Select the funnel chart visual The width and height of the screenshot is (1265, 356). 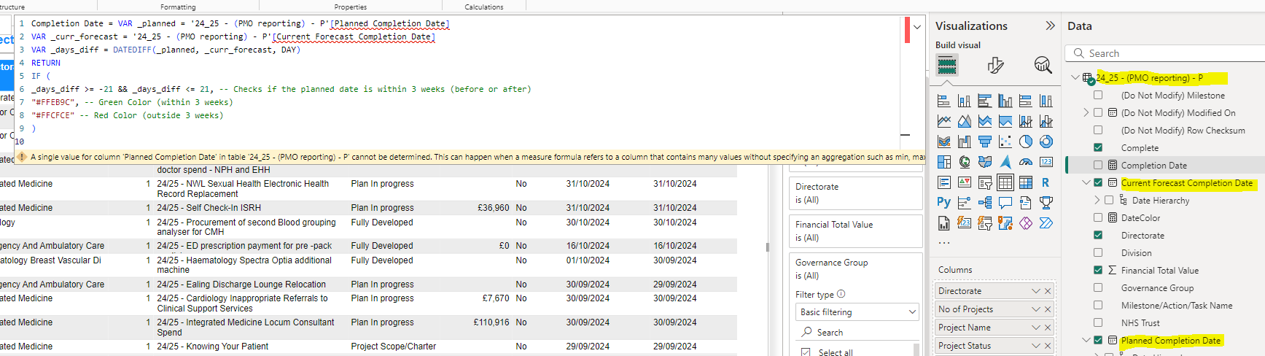click(984, 142)
